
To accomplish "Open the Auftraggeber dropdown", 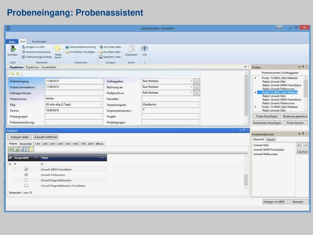I will click(191, 81).
